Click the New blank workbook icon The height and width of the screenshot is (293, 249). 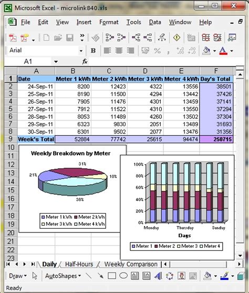click(46, 38)
